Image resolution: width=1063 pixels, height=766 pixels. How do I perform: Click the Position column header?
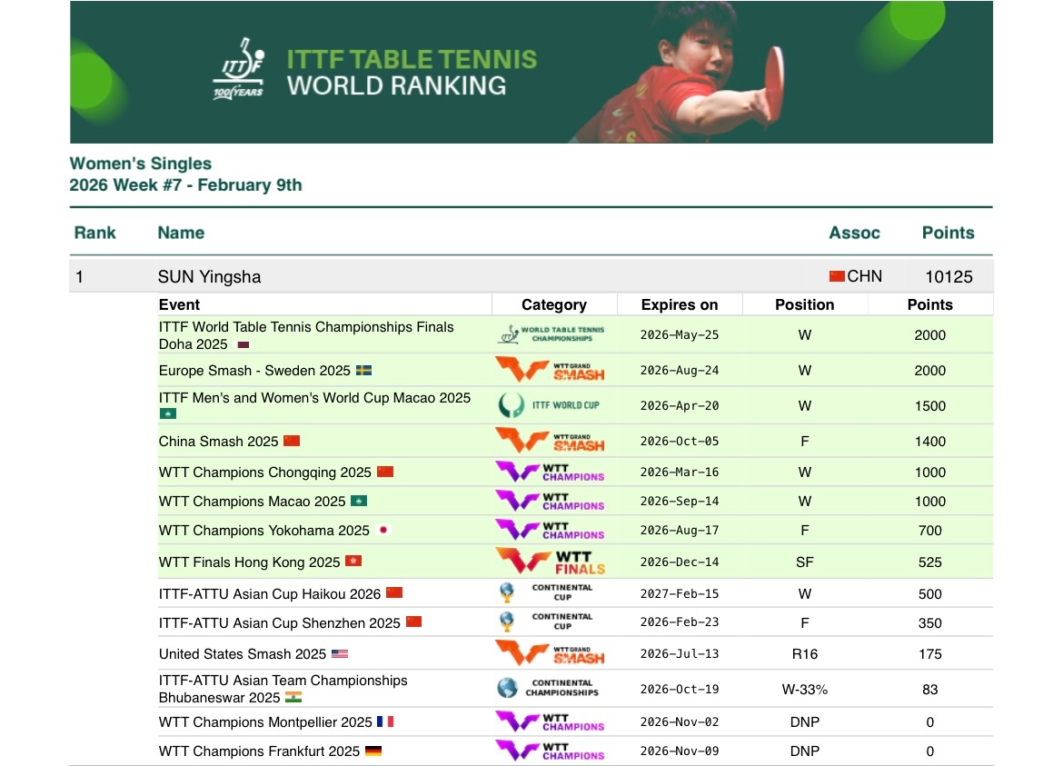click(x=805, y=304)
